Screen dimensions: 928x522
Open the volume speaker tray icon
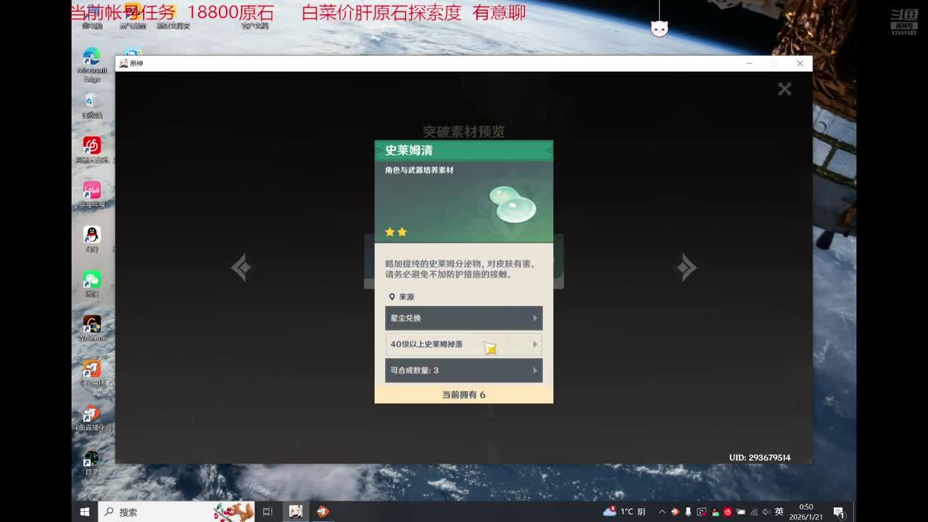[766, 512]
